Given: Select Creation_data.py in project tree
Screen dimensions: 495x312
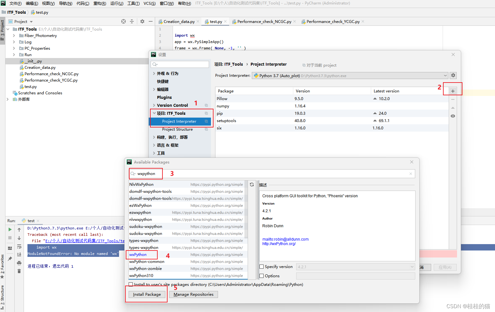Looking at the screenshot, I should [x=40, y=68].
